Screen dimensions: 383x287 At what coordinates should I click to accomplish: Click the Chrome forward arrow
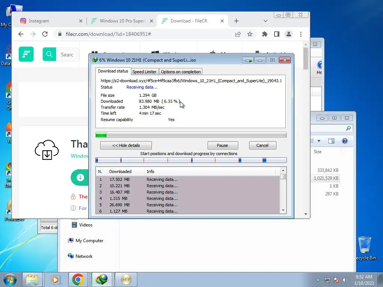pyautogui.click(x=33, y=34)
